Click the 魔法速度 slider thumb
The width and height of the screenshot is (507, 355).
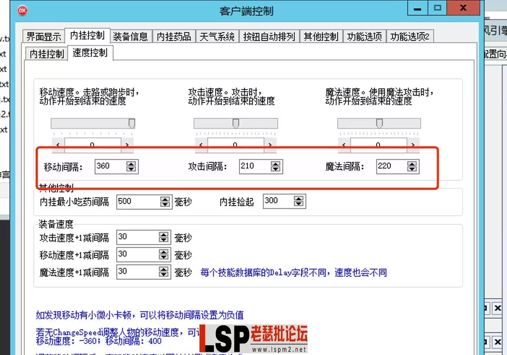pyautogui.click(x=380, y=123)
